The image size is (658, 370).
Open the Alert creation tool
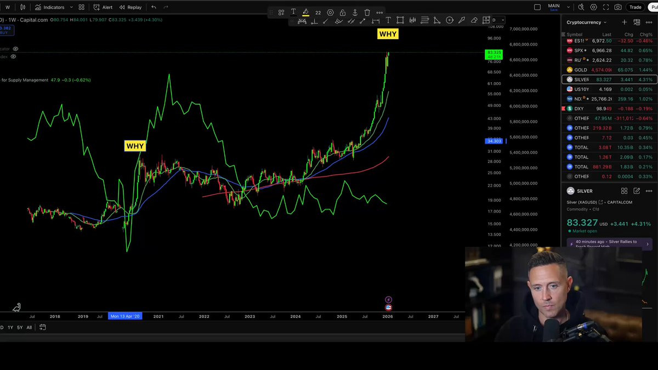[103, 7]
